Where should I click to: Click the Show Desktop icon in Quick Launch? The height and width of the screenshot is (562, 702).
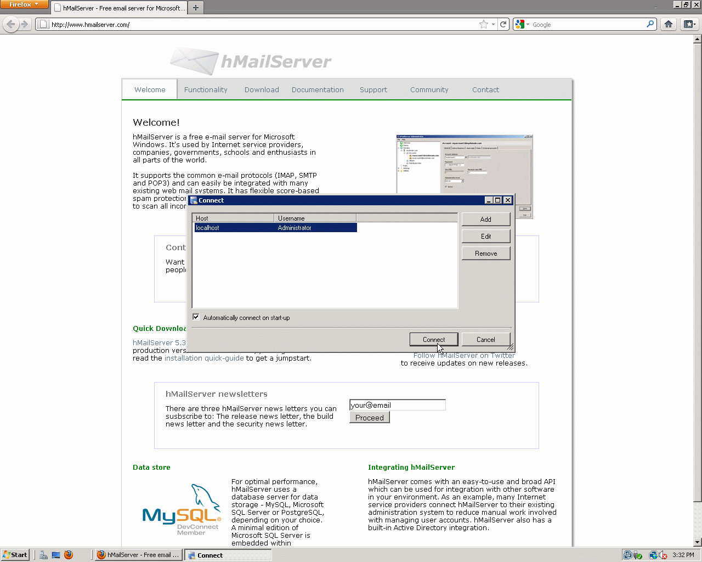click(55, 555)
